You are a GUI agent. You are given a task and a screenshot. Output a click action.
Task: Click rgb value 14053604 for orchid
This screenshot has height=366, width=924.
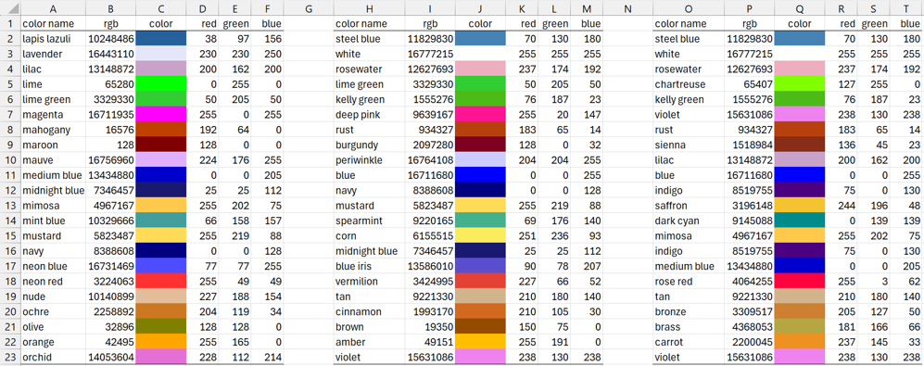111,357
